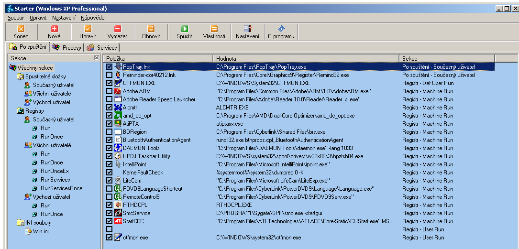Select RunServices tree item
519x249 pixels.
point(55,180)
